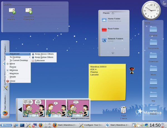Screen dimensions: 167x128
Task: Open the Klipper clipboard tray icon
Action: point(138,125)
